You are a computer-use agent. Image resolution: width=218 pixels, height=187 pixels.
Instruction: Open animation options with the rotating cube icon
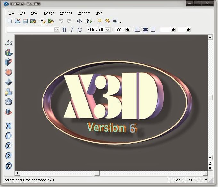8,112
